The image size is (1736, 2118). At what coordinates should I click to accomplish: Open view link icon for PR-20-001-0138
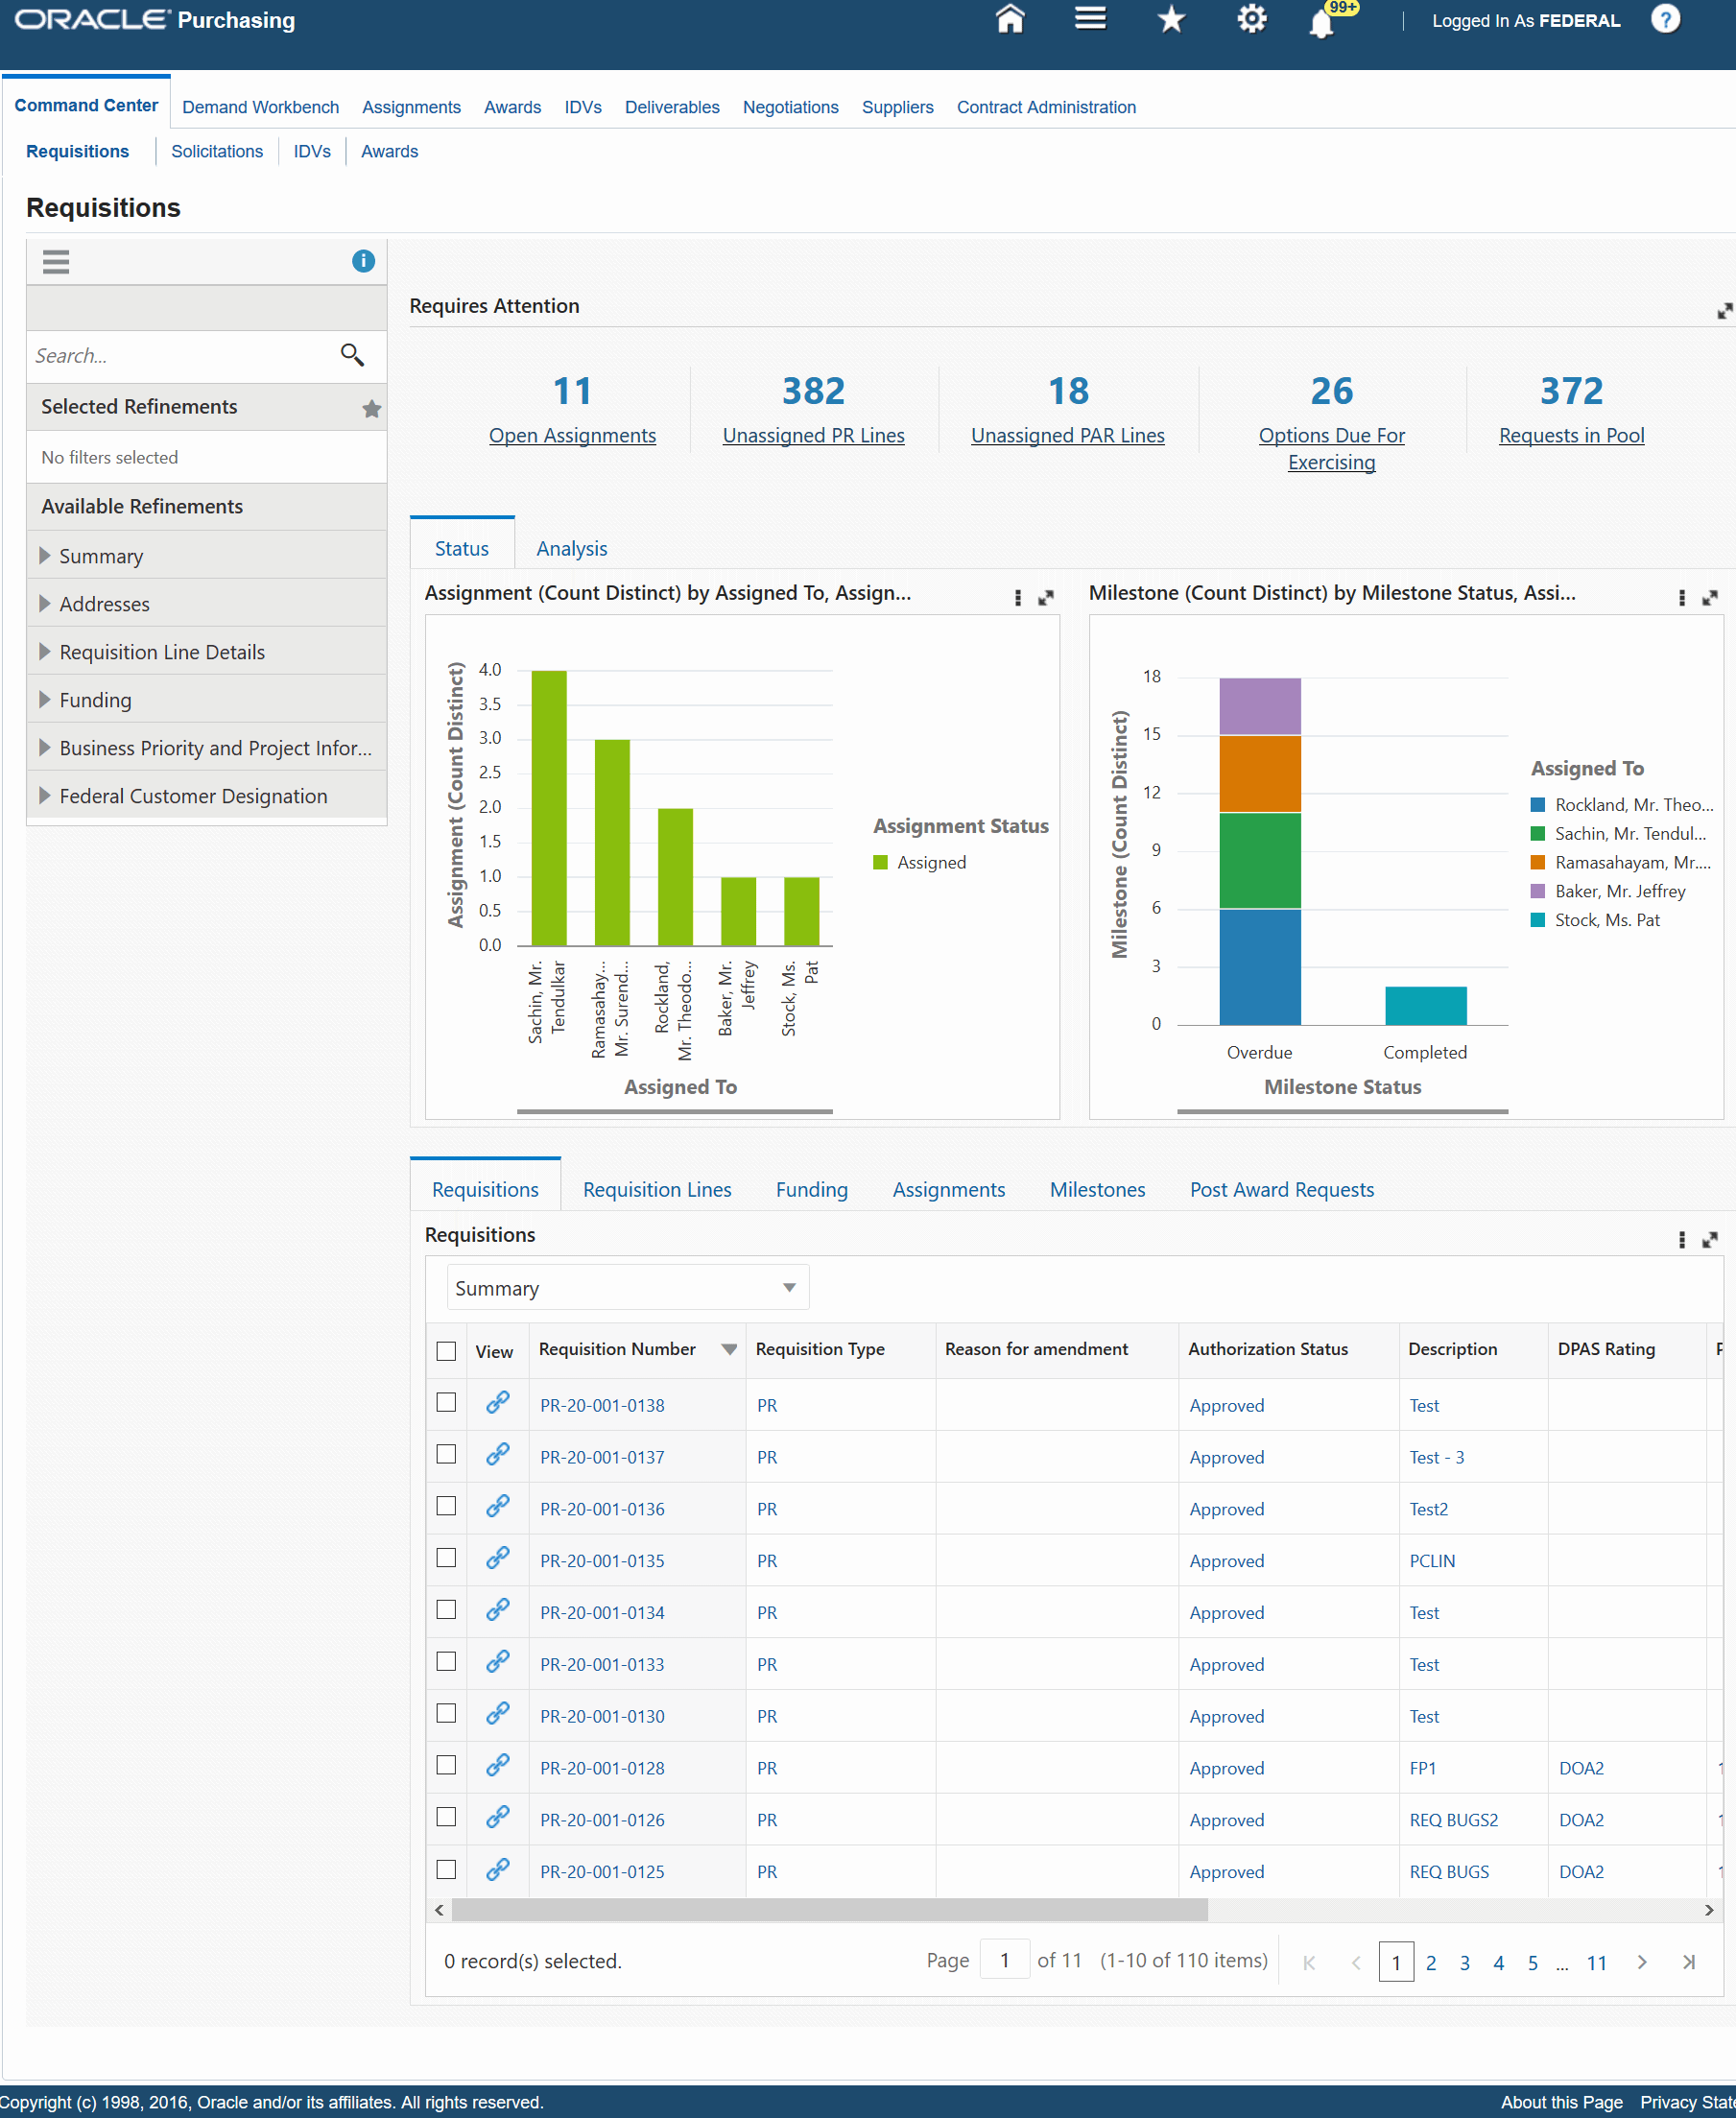[x=498, y=1403]
